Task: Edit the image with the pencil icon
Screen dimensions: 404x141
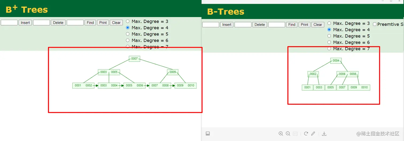Action: 313,134
